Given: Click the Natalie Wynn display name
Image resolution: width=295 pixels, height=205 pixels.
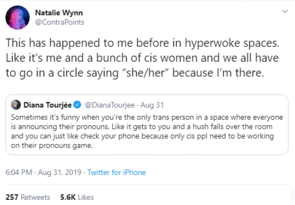Looking at the screenshot, I should pyautogui.click(x=59, y=13).
